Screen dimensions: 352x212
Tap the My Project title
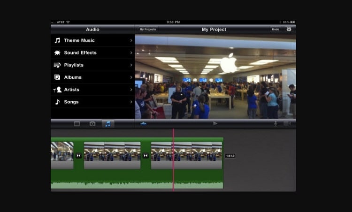214,30
